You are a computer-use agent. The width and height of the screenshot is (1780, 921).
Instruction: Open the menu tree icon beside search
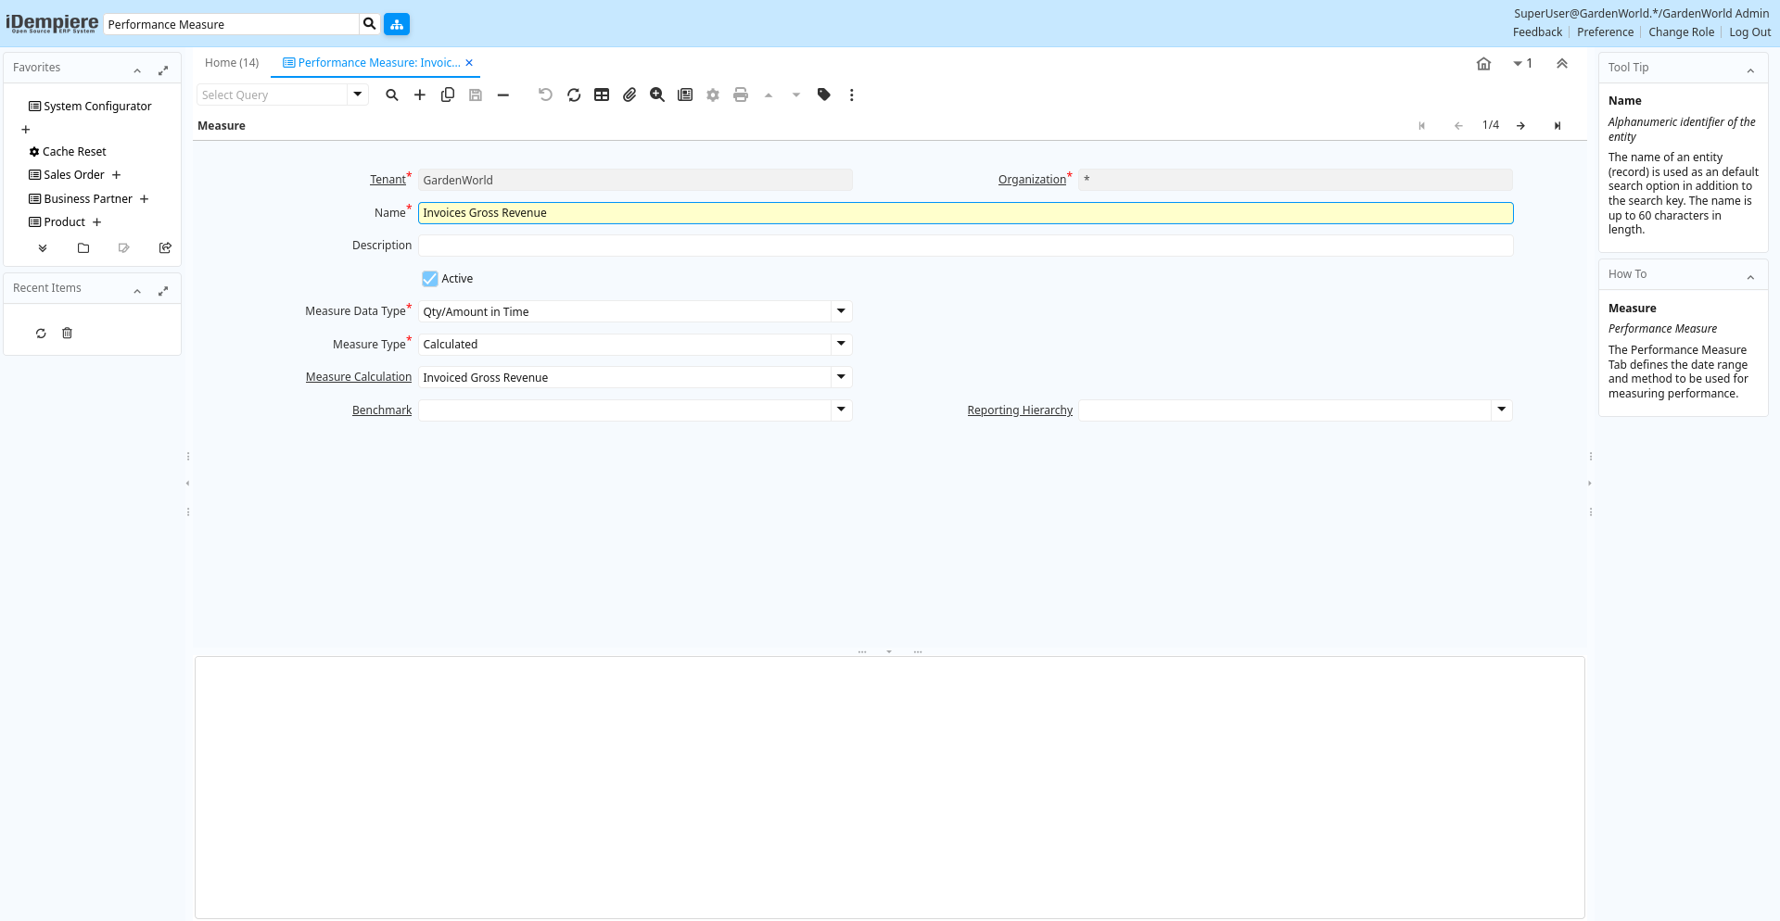coord(397,24)
